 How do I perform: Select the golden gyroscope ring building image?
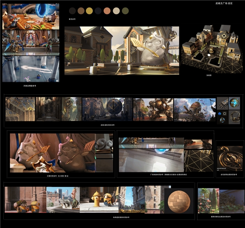[71, 109]
